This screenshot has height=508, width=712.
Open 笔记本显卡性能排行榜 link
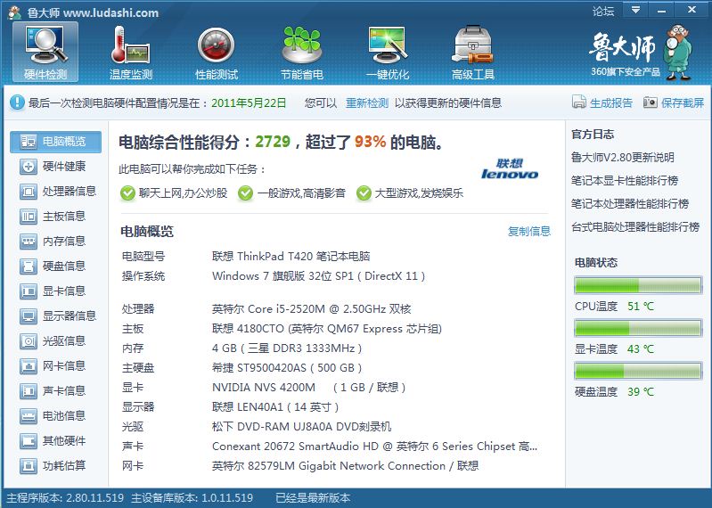(625, 181)
